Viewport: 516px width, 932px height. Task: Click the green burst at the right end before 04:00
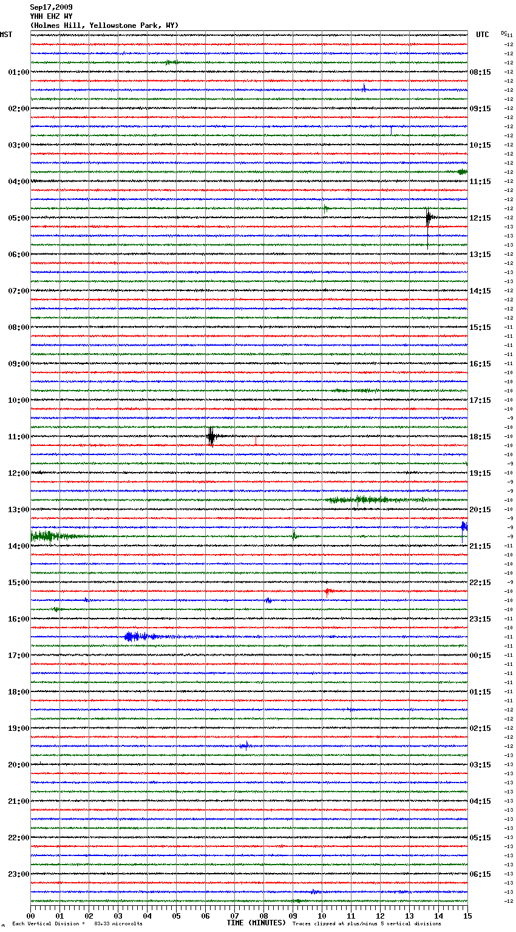pos(462,172)
